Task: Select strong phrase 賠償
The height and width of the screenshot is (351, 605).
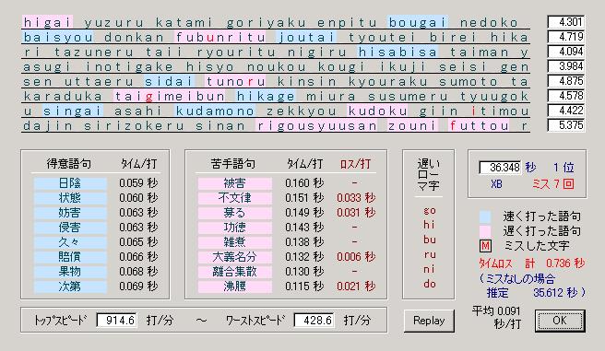Action: tap(70, 257)
